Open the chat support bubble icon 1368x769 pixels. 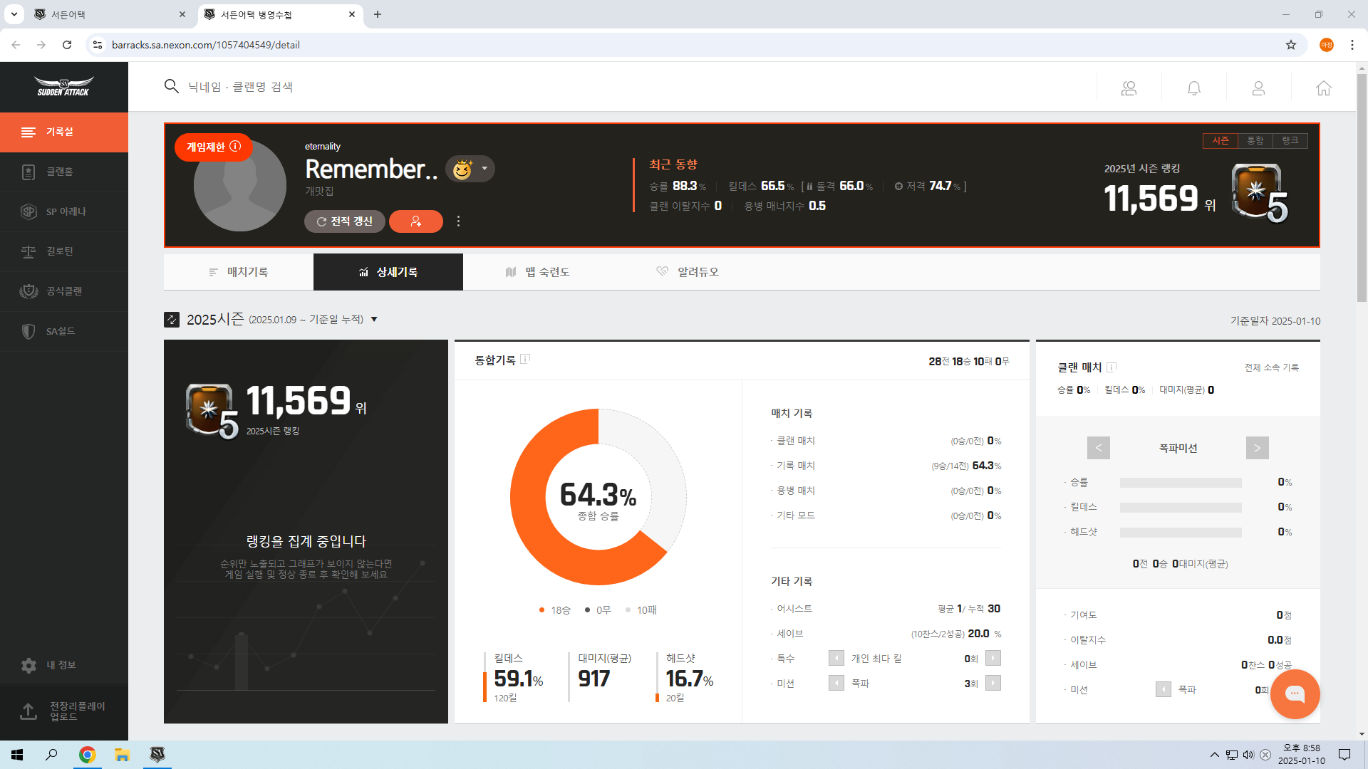pyautogui.click(x=1295, y=694)
